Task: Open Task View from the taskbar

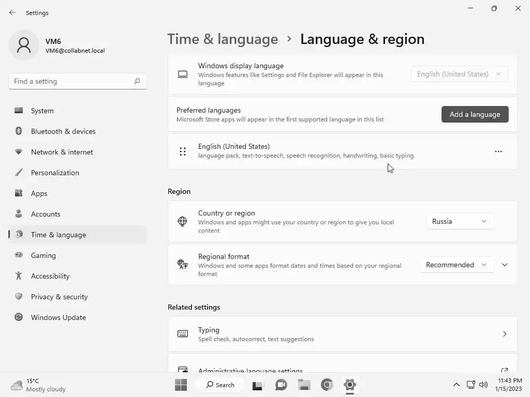Action: click(x=258, y=385)
